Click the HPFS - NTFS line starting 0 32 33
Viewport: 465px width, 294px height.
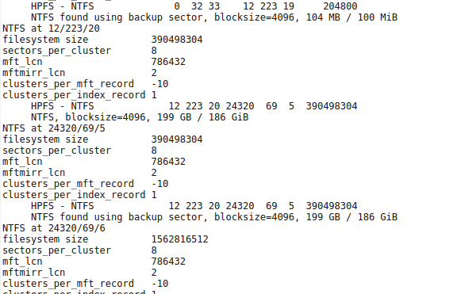click(194, 6)
